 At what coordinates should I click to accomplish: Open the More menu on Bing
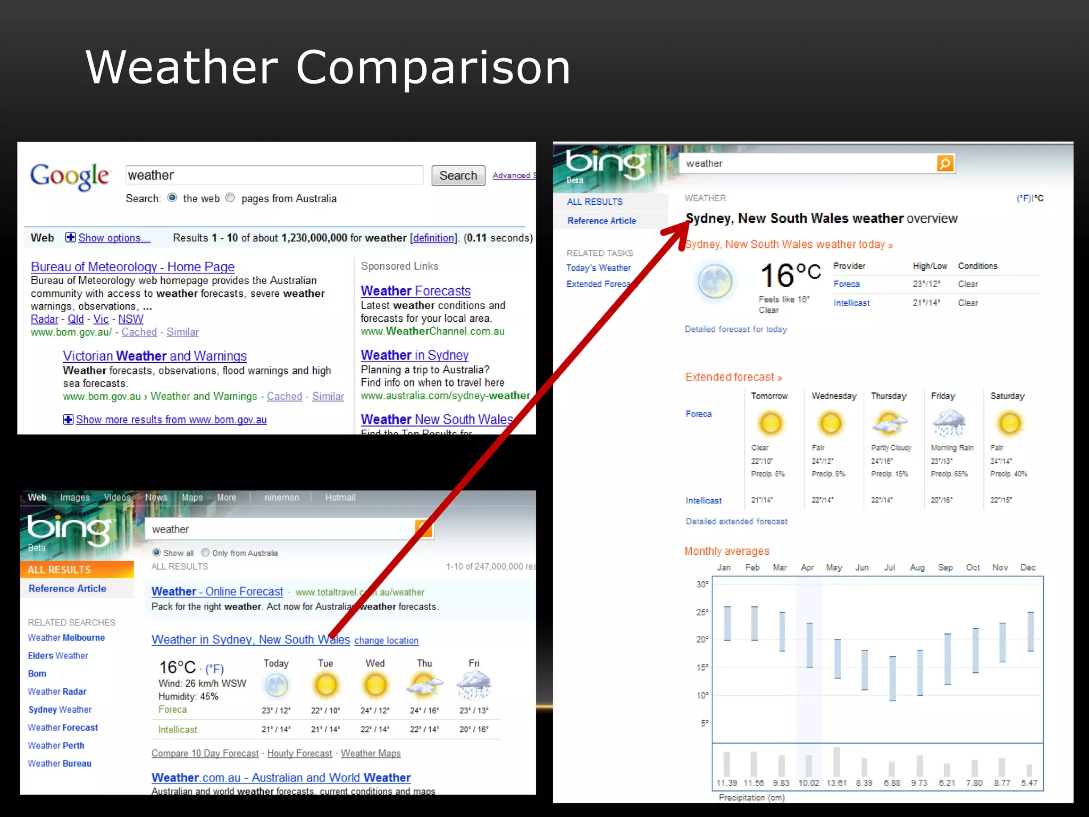point(227,497)
